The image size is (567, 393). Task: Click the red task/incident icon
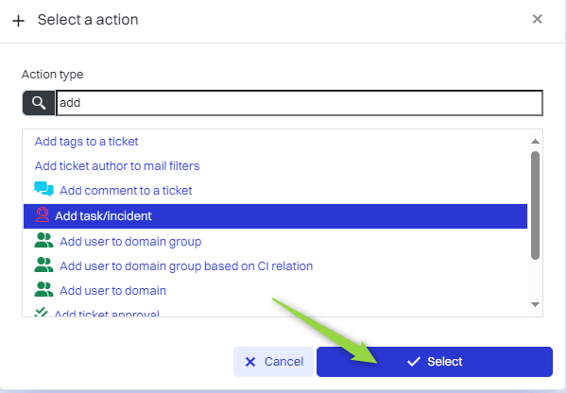click(43, 215)
